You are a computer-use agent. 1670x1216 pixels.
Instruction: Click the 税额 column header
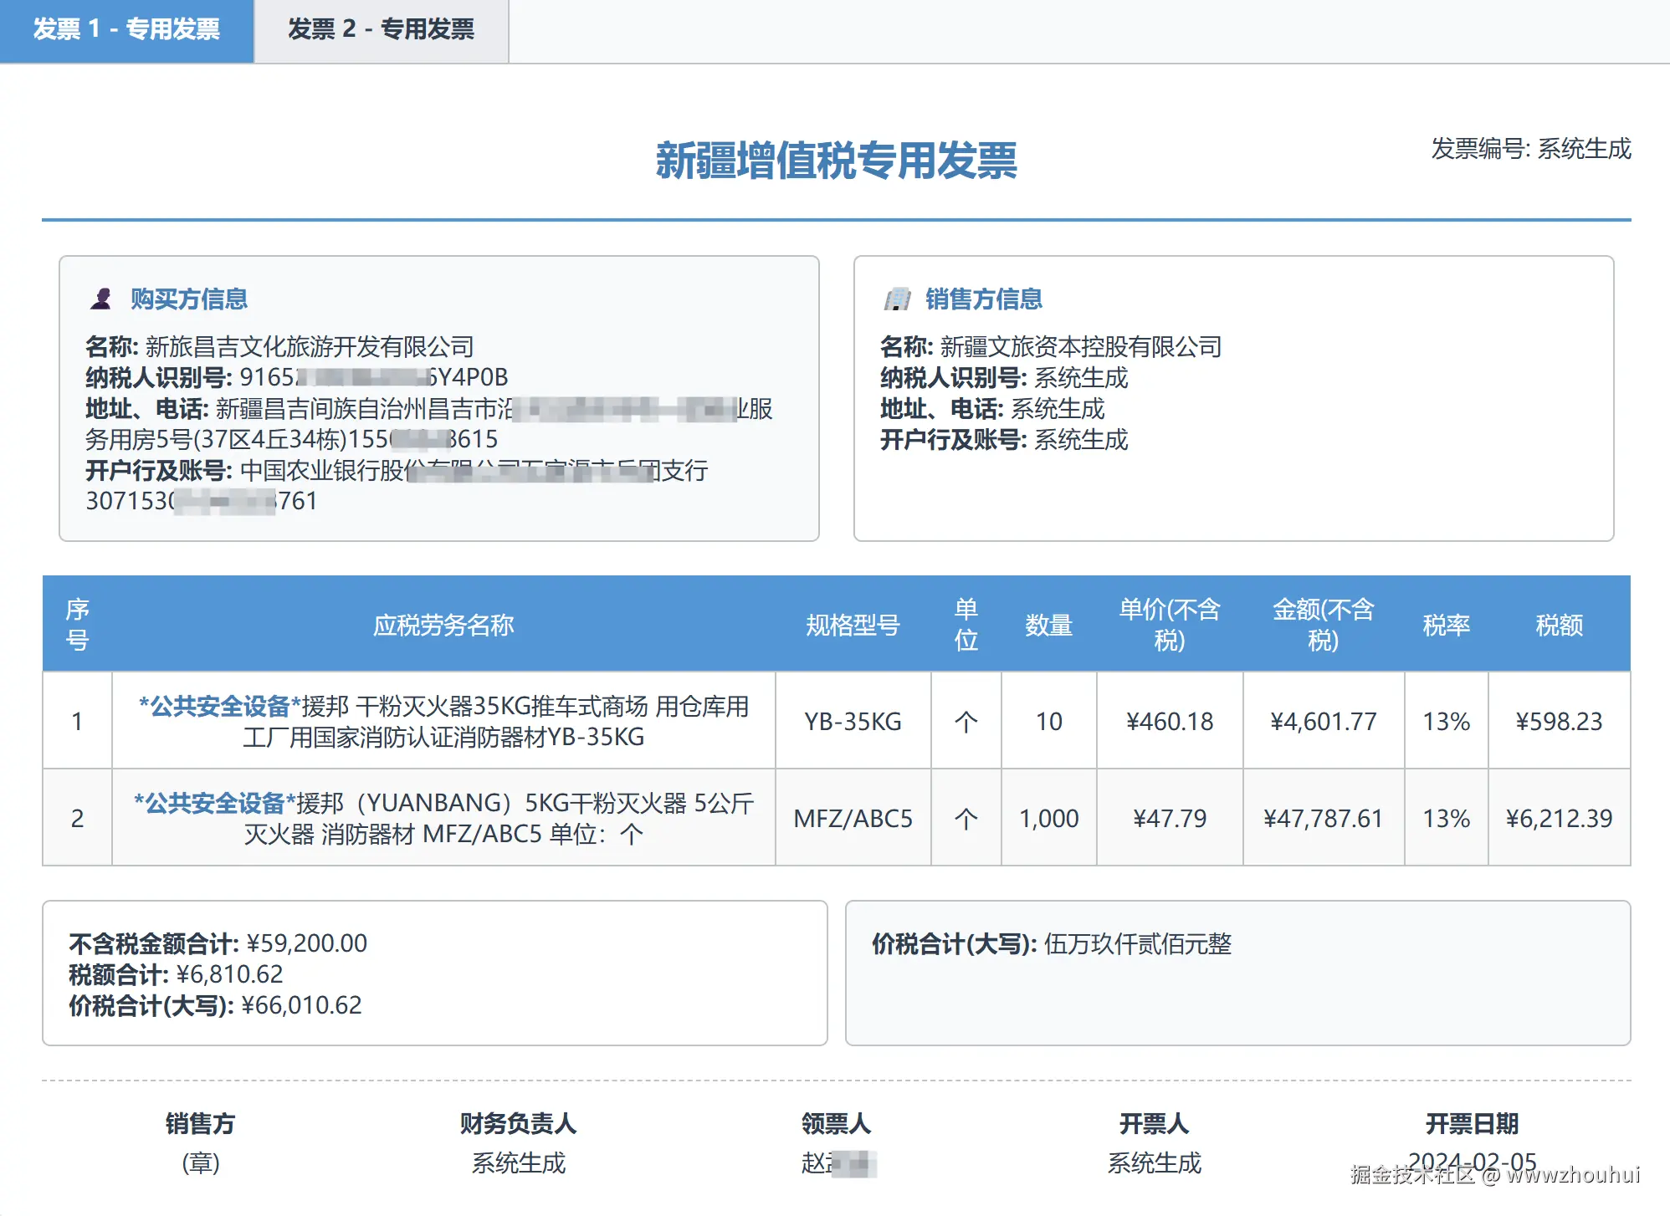[x=1559, y=625]
